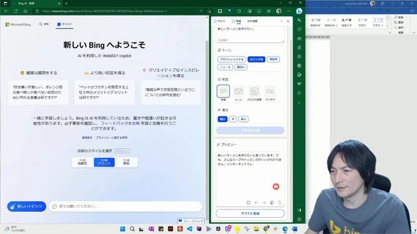Switch to the sidebar Chat tab
417x234 pixels.
(220, 21)
